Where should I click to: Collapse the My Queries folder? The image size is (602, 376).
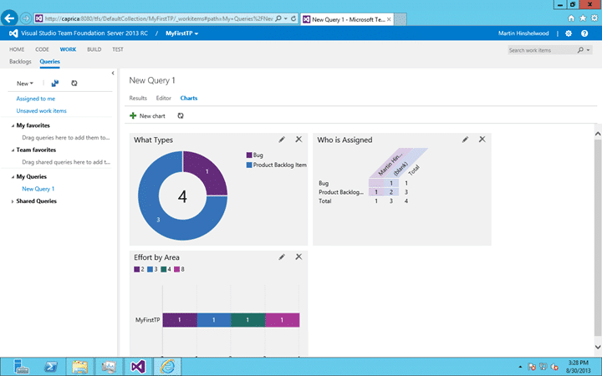point(13,177)
